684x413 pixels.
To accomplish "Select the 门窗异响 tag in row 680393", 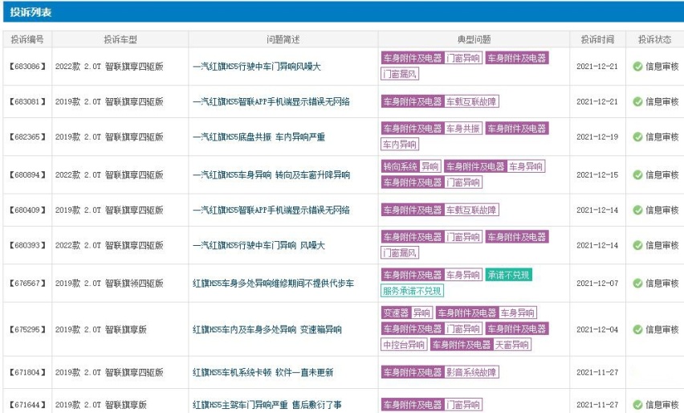I will coord(463,237).
